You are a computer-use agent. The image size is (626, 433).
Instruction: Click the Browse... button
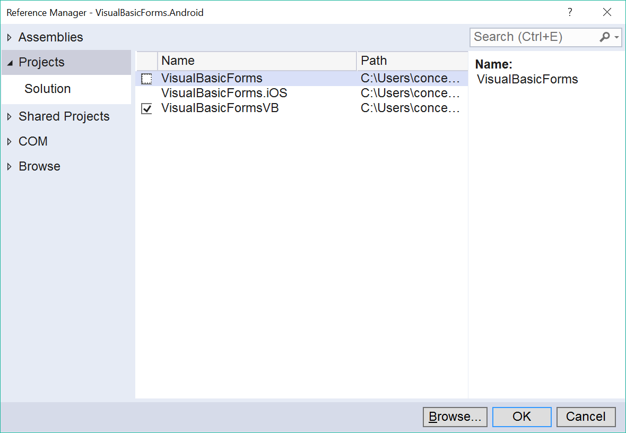coord(455,417)
